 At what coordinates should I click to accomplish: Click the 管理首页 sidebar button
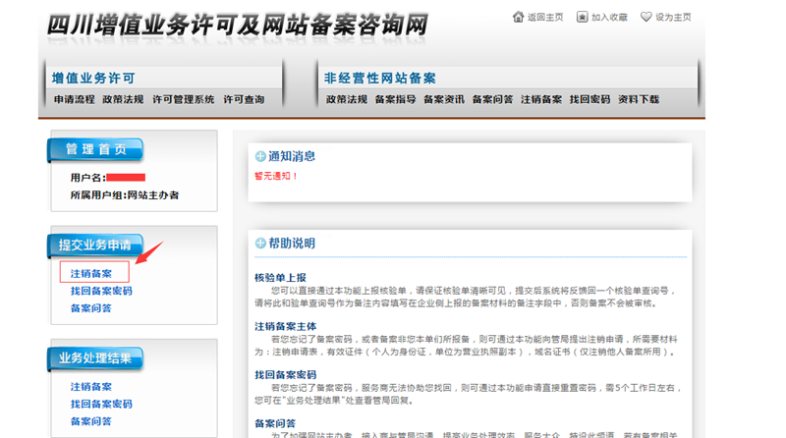tap(95, 150)
